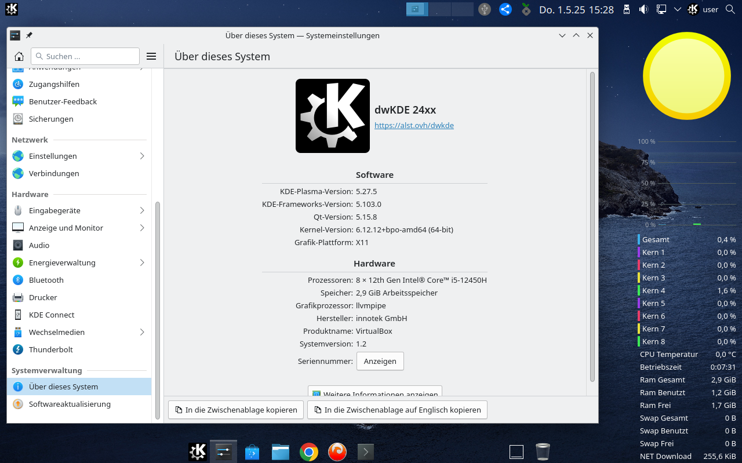This screenshot has width=742, height=463.
Task: Launch Google Chrome from dock
Action: coord(309,451)
